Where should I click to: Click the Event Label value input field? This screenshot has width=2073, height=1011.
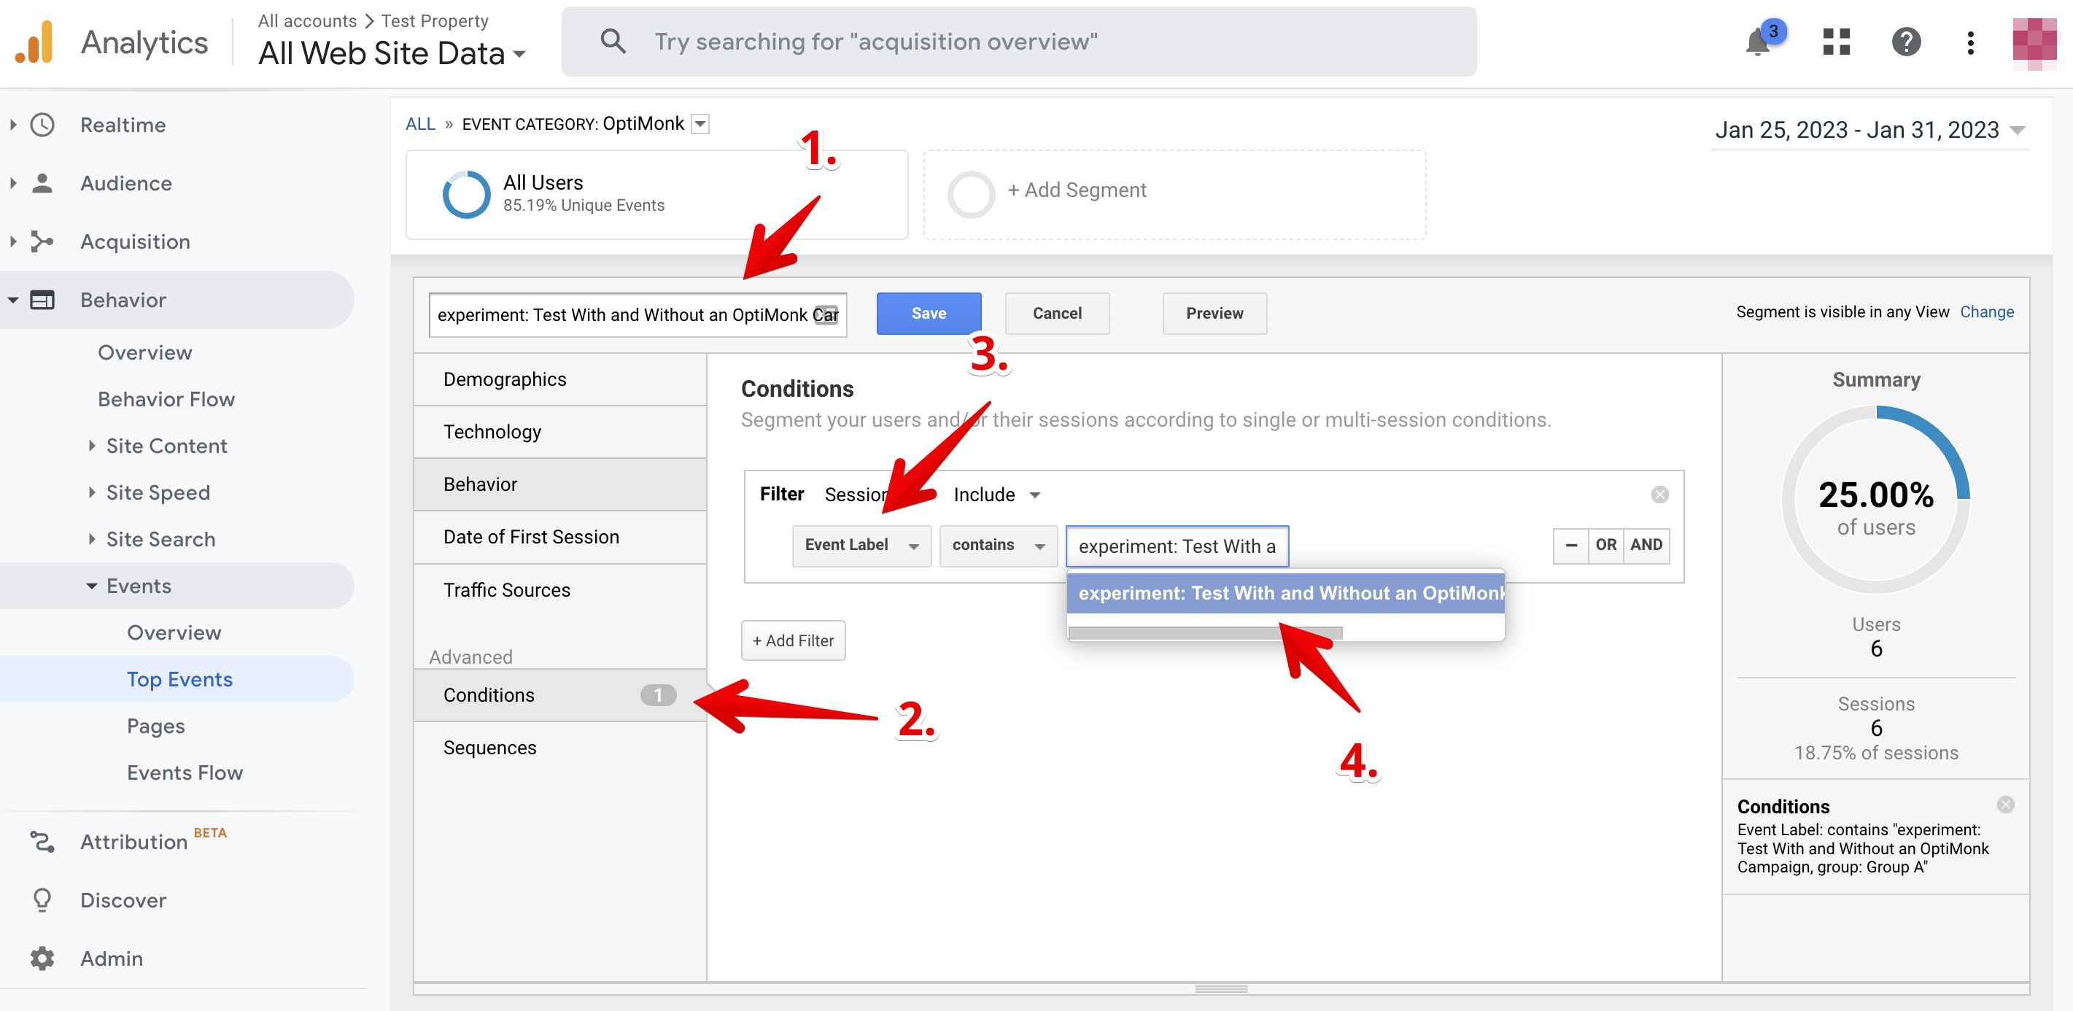click(x=1177, y=546)
